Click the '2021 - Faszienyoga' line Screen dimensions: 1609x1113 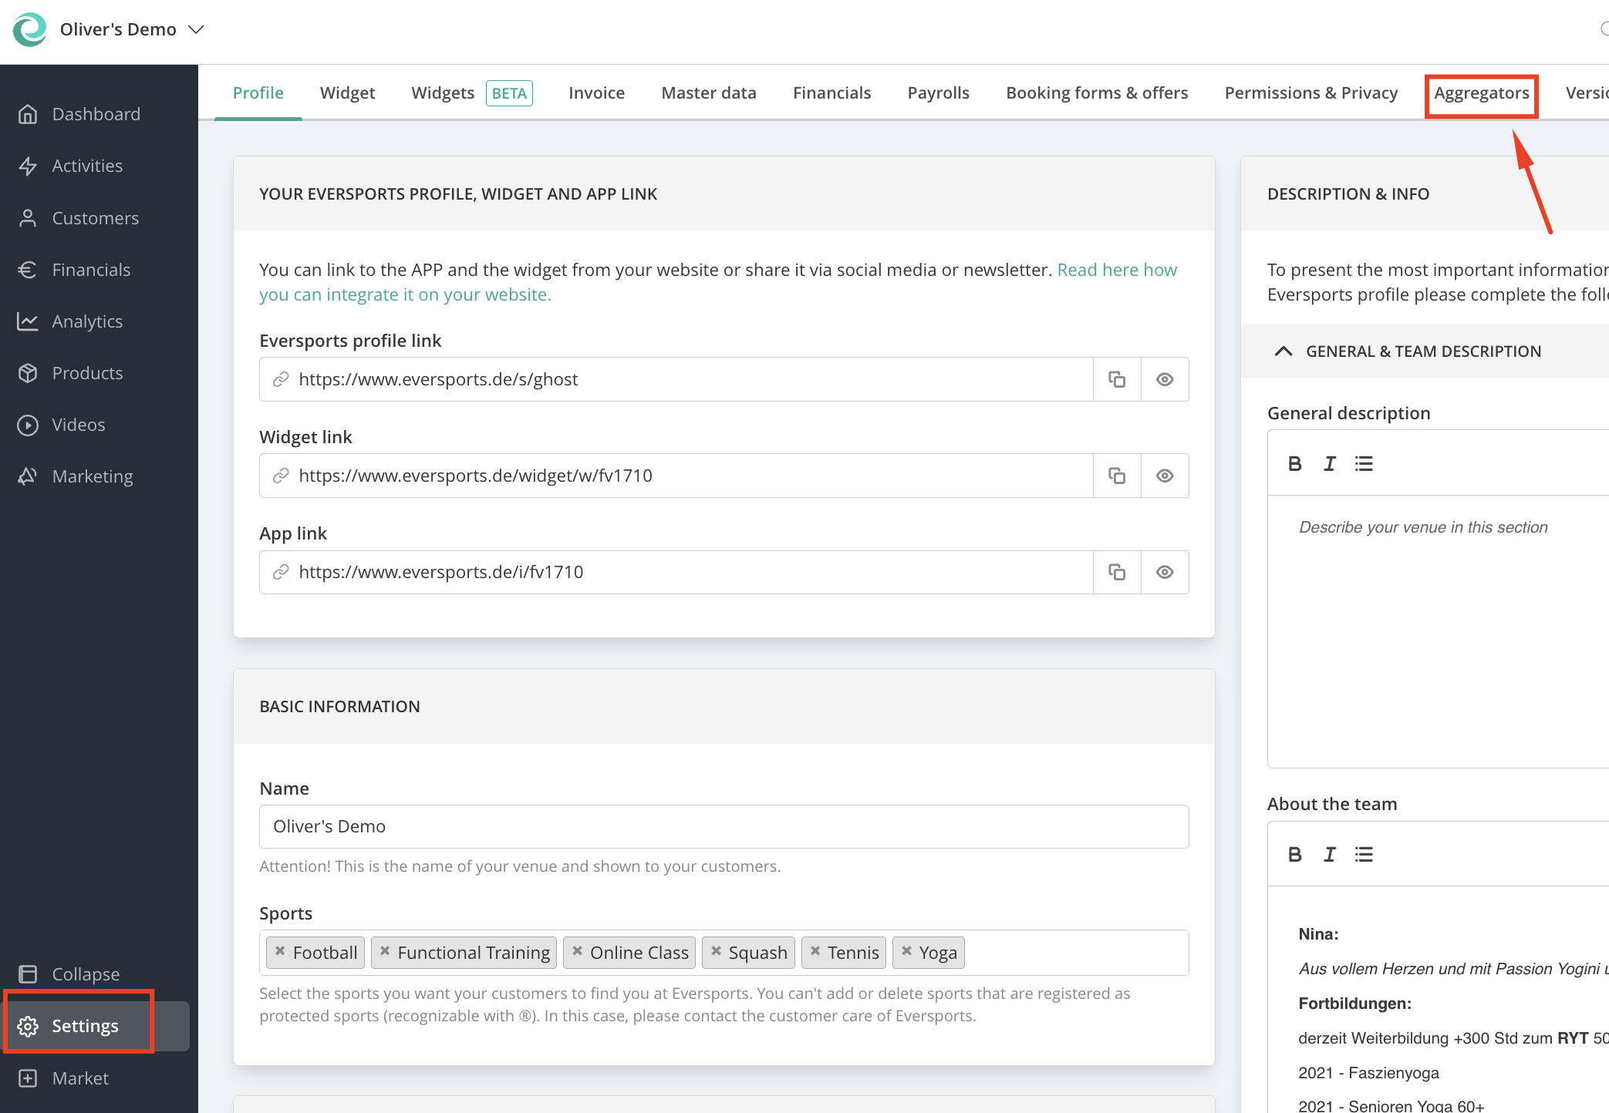(x=1368, y=1073)
